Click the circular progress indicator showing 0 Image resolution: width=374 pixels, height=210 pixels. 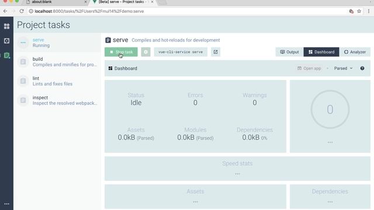click(330, 110)
